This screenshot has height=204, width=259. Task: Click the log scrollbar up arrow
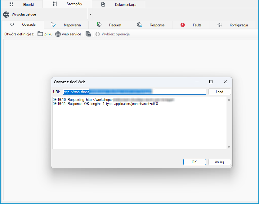click(x=229, y=100)
